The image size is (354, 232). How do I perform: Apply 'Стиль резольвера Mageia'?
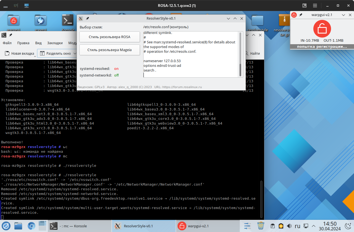(110, 50)
